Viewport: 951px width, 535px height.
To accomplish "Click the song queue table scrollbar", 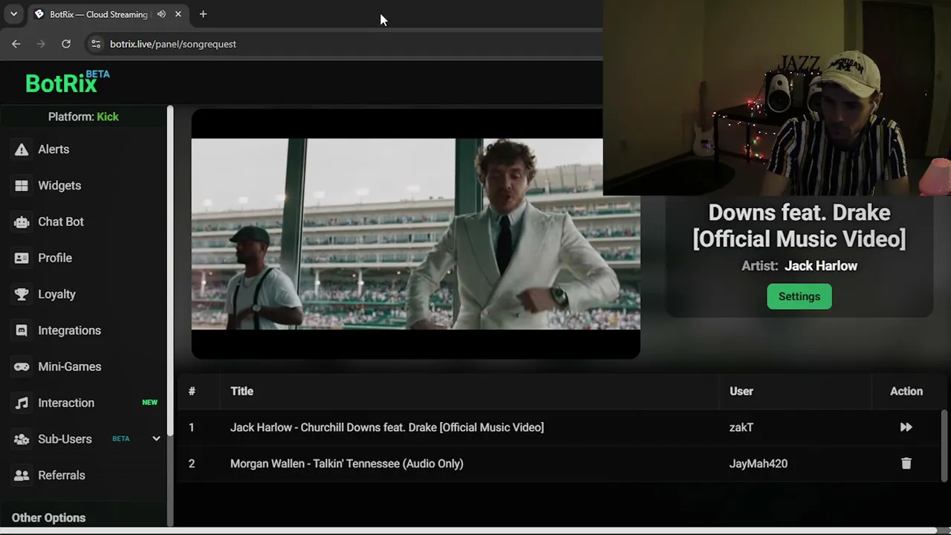I will point(944,446).
